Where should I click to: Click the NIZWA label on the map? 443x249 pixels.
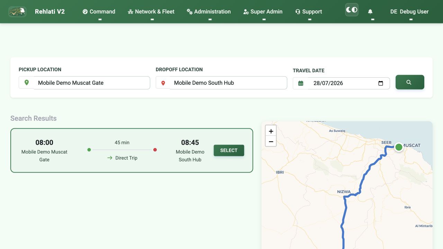(x=344, y=192)
